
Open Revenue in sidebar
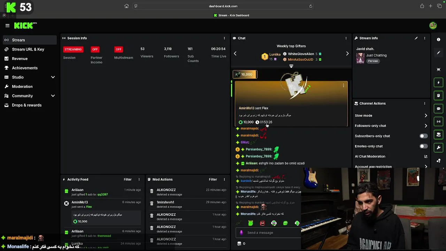[30, 59]
